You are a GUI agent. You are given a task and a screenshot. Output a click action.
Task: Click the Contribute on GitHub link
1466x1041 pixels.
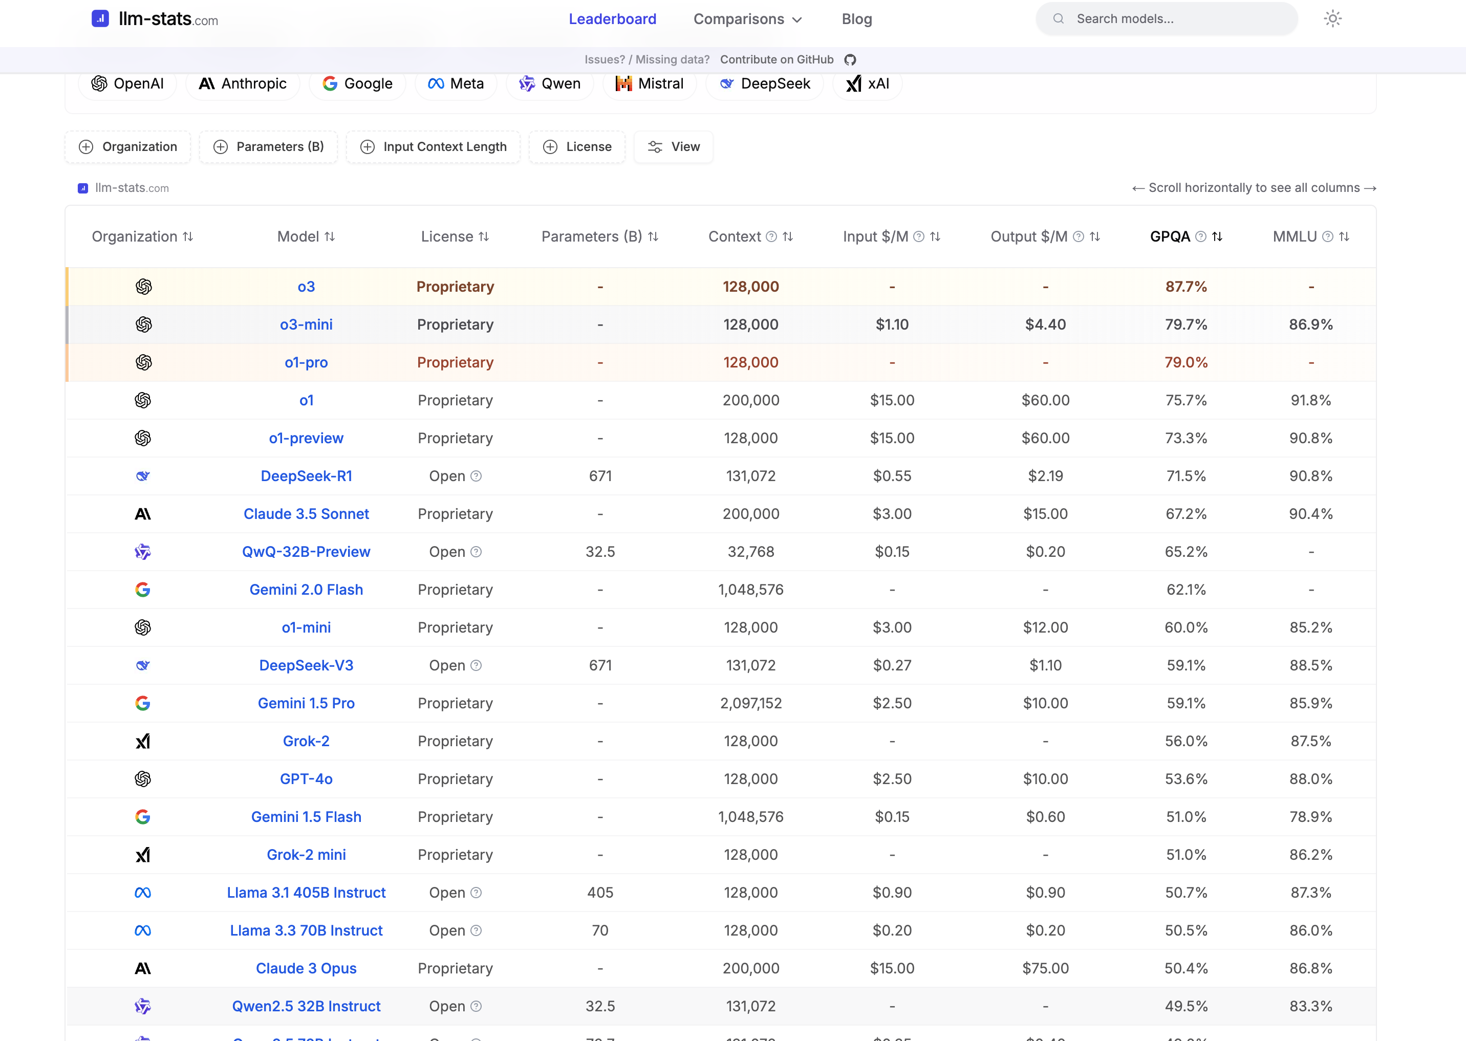pos(777,59)
